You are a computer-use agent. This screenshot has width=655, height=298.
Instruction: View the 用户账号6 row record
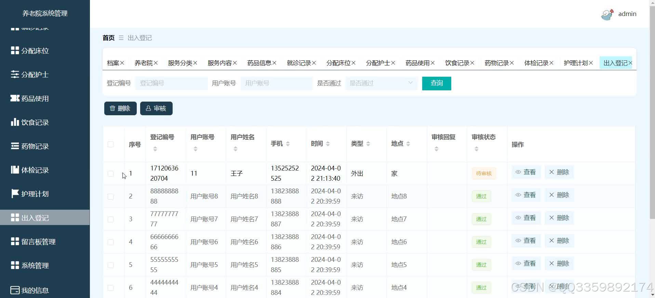pos(526,241)
